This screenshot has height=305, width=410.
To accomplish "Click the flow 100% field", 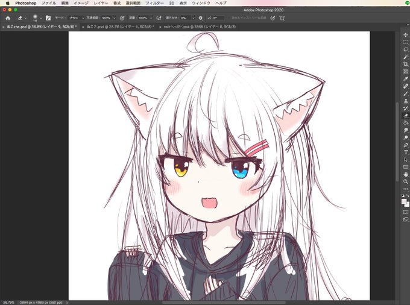I will [x=143, y=18].
